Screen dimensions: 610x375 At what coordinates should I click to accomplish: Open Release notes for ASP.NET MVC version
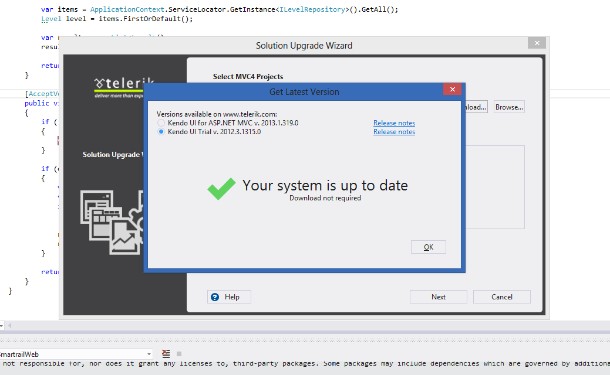[x=394, y=123]
